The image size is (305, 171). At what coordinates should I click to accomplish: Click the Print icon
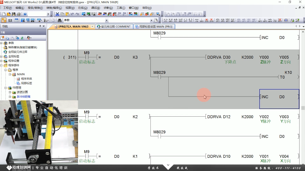tap(19, 14)
